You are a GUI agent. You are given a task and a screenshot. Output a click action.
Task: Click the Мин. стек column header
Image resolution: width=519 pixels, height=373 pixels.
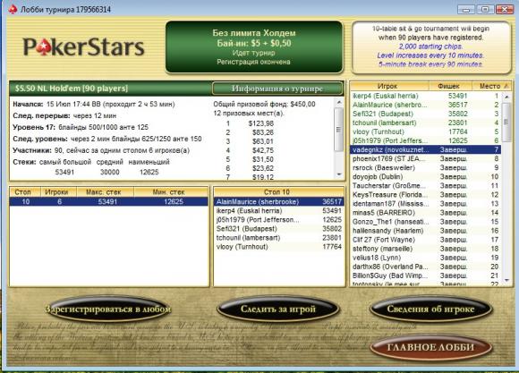171,192
